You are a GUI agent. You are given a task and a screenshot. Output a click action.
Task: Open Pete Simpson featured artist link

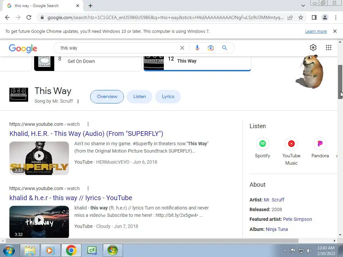(297, 219)
